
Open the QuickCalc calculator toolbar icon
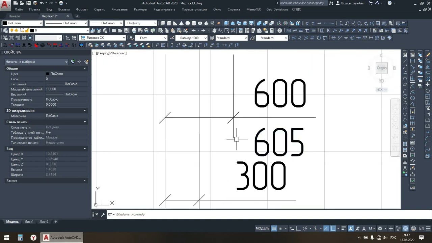(272, 30)
